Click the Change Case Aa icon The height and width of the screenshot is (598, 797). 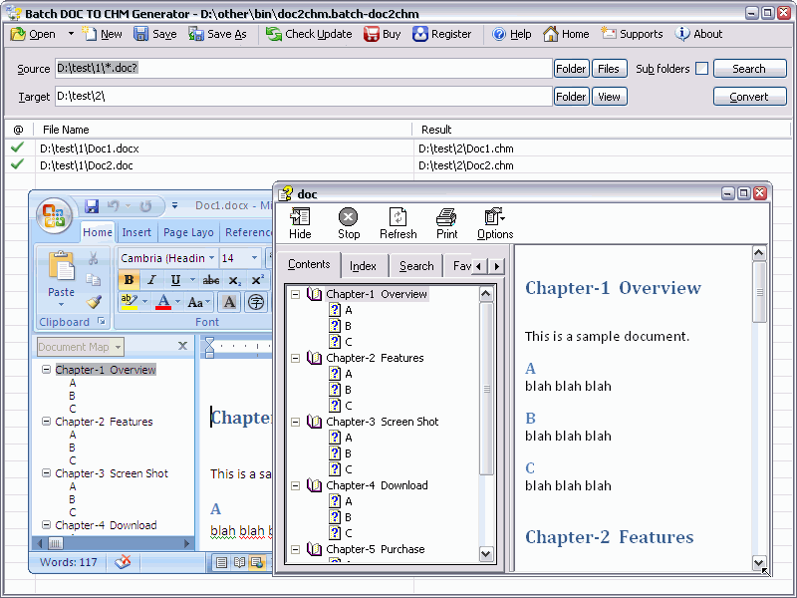(198, 302)
